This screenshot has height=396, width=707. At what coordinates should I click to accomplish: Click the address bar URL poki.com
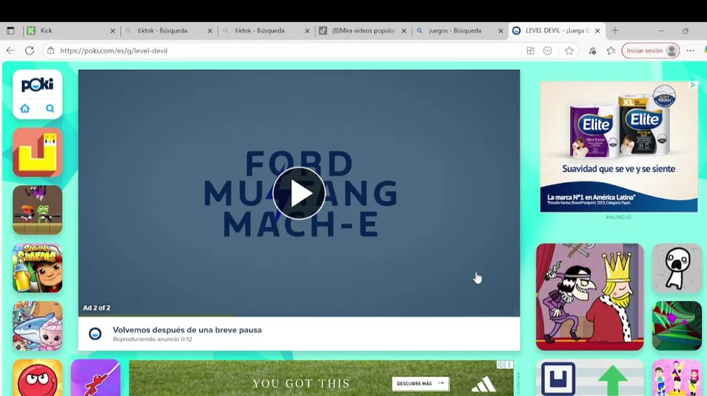click(x=113, y=51)
